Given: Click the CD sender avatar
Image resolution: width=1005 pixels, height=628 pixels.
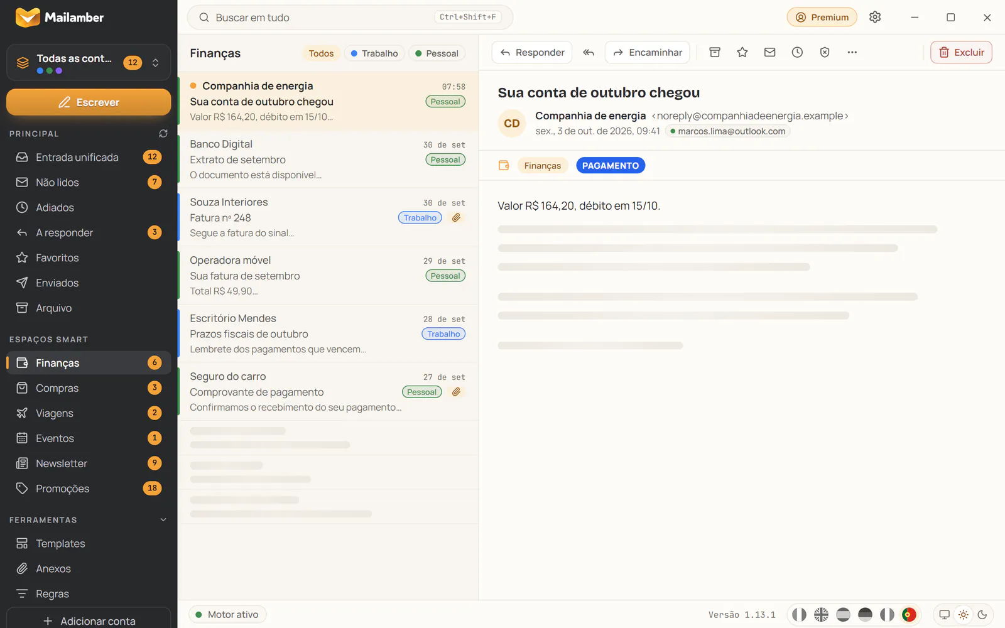Looking at the screenshot, I should 512,124.
